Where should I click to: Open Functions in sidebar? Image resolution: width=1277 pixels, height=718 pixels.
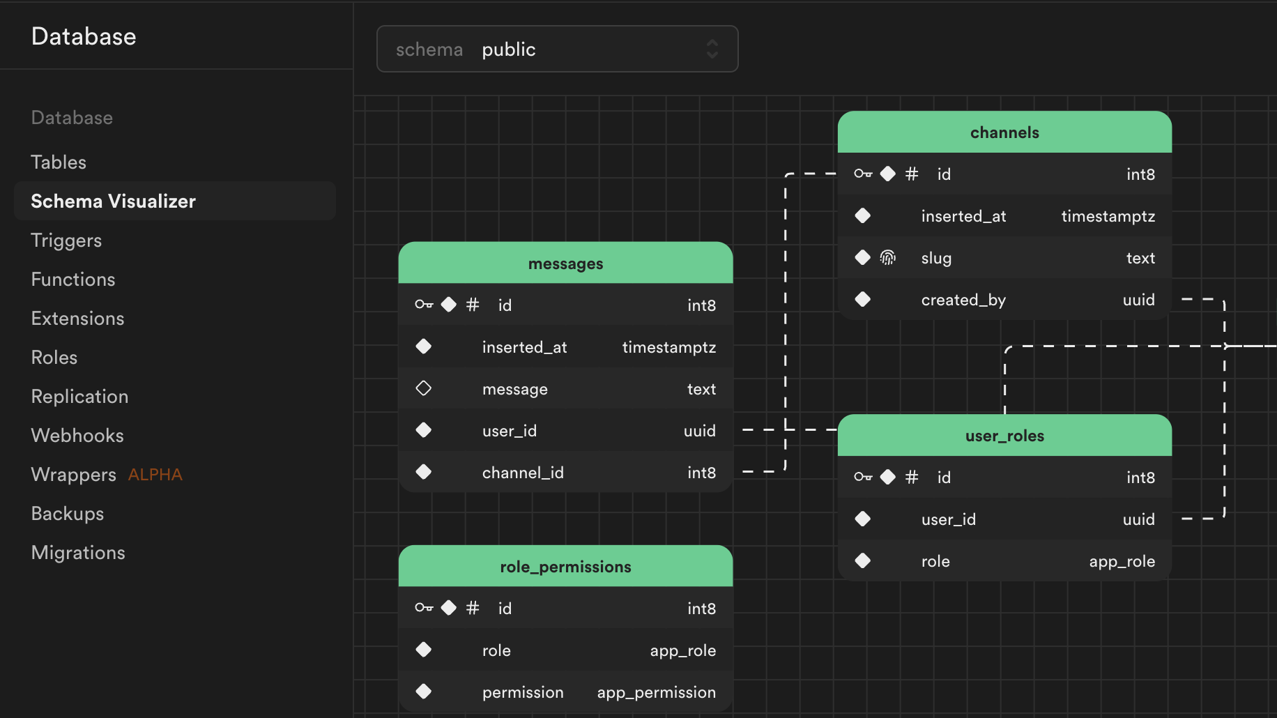73,280
